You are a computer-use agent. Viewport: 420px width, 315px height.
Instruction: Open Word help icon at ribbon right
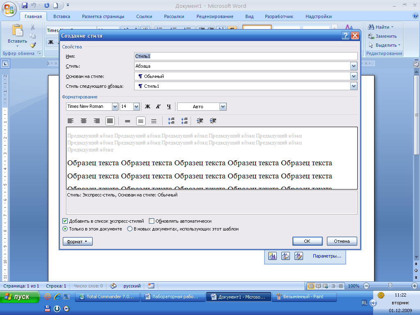[415, 16]
